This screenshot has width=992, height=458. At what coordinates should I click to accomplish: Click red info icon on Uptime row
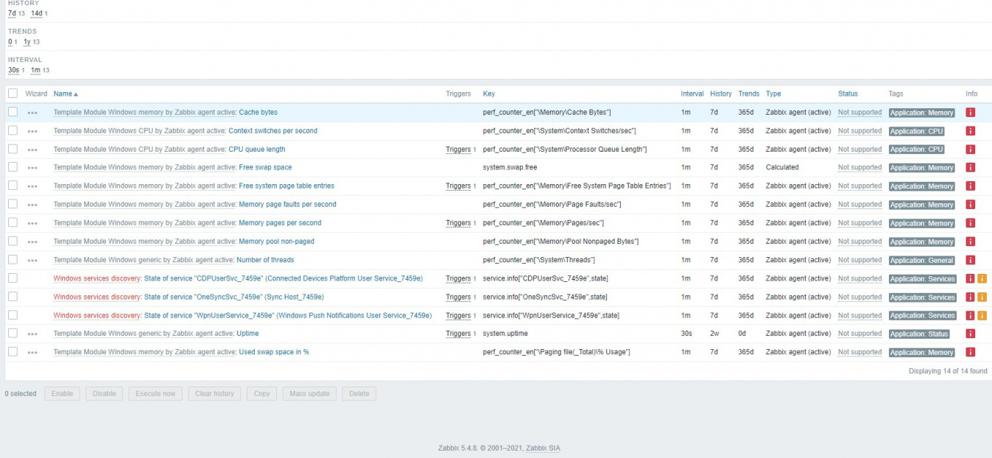[970, 334]
